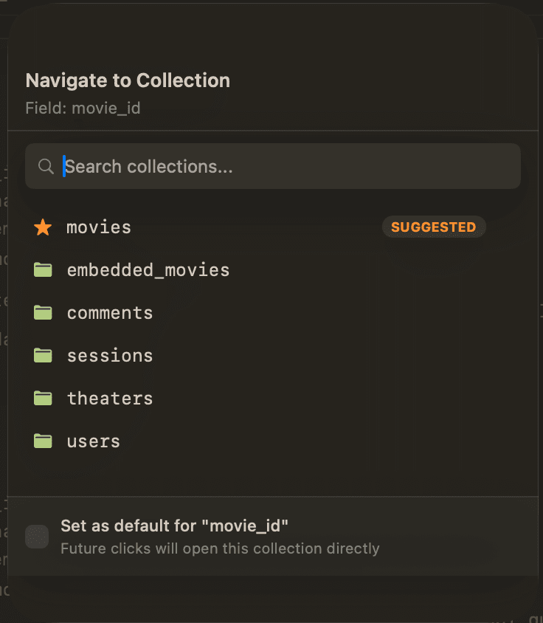Select the sessions collection
543x623 pixels.
(x=109, y=355)
